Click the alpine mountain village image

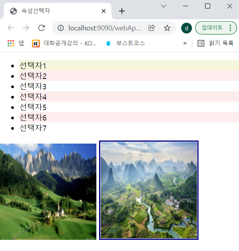click(48, 192)
